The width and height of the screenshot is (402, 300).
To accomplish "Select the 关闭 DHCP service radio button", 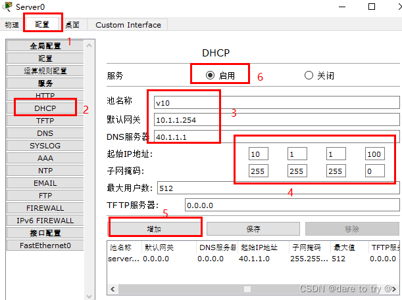I will click(x=309, y=75).
